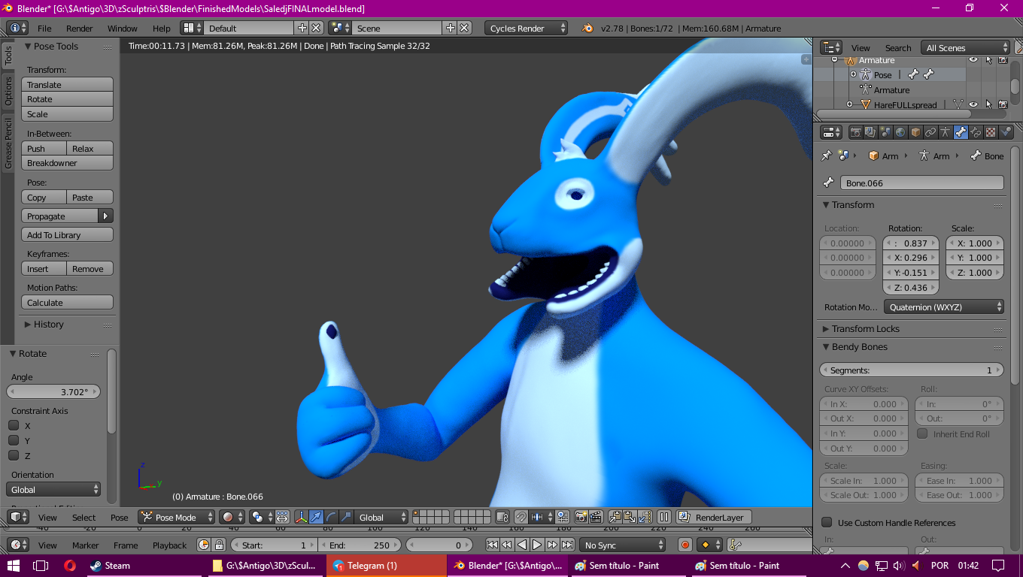Enable the X constraint axis checkbox
This screenshot has height=577, width=1023.
14,425
